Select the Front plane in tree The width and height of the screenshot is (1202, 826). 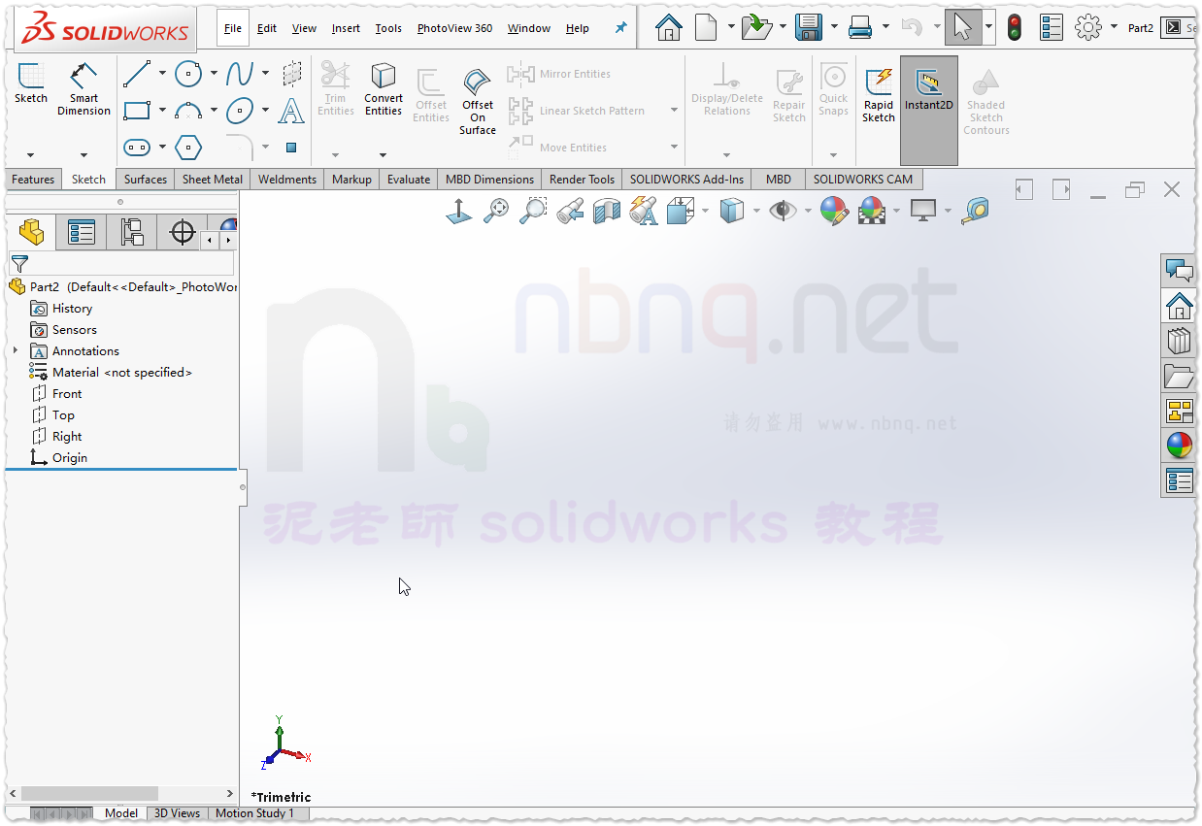click(67, 393)
